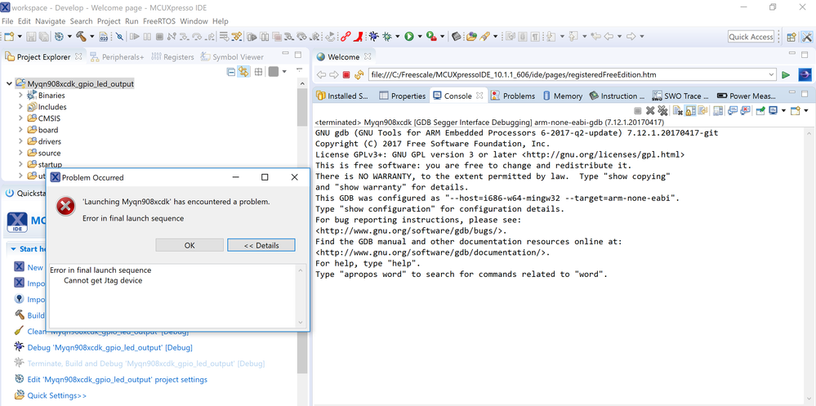Click Debug 'Myqn908xcdk_gpio_led_output' [Debug] link
The width and height of the screenshot is (816, 406).
109,347
